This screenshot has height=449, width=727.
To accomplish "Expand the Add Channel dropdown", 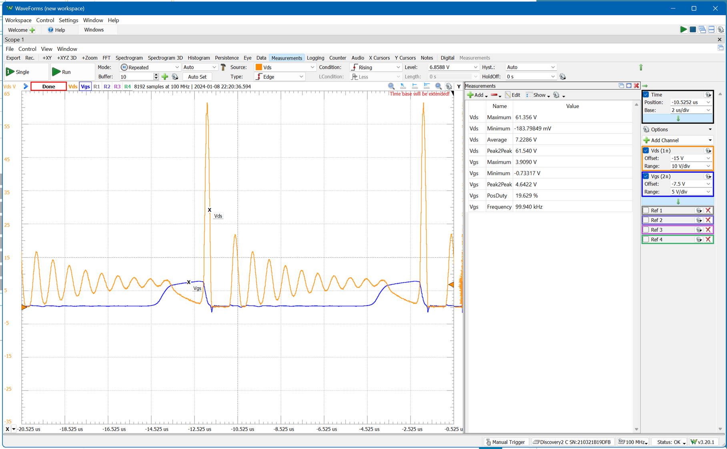I will 677,140.
